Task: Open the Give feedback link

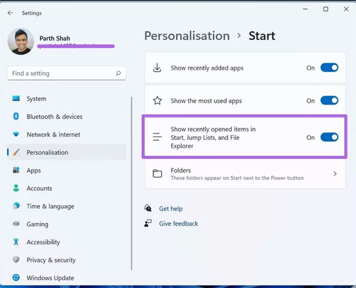Action: point(178,223)
